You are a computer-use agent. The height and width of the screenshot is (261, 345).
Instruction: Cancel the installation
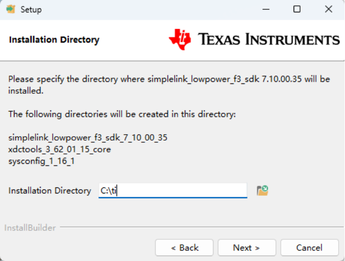tap(309, 248)
